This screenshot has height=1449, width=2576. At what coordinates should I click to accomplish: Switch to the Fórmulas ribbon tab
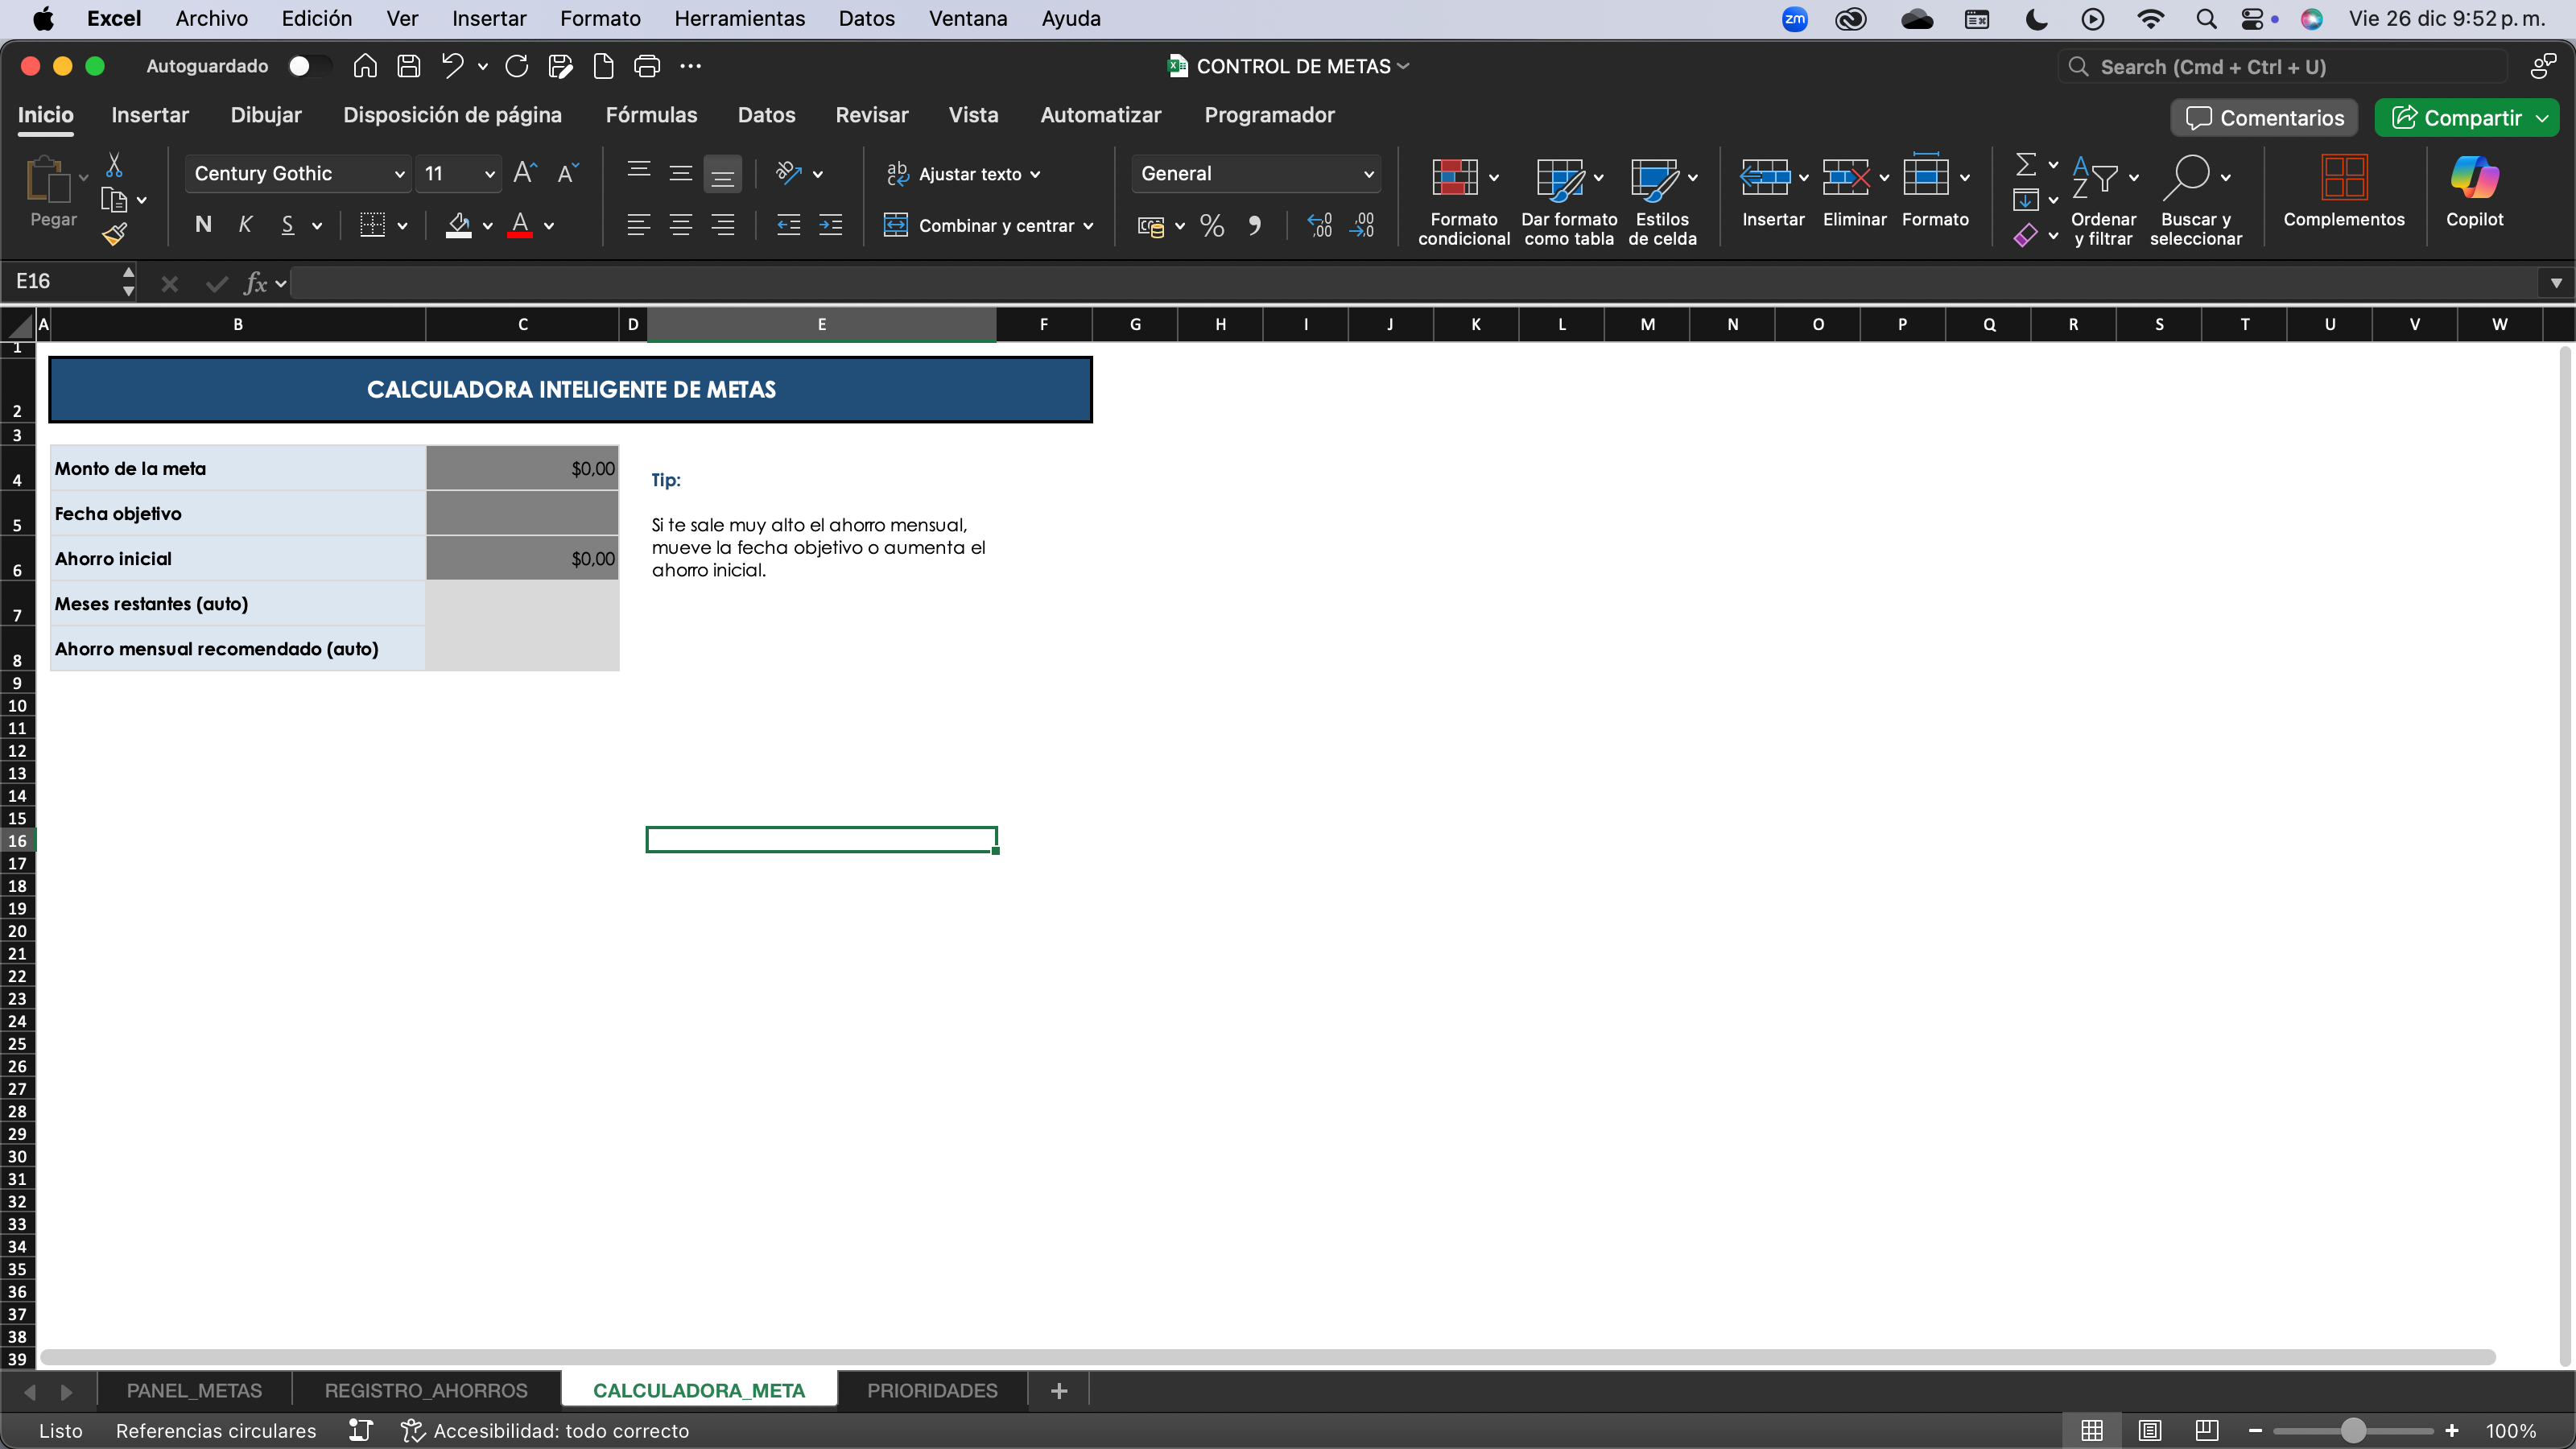tap(651, 115)
